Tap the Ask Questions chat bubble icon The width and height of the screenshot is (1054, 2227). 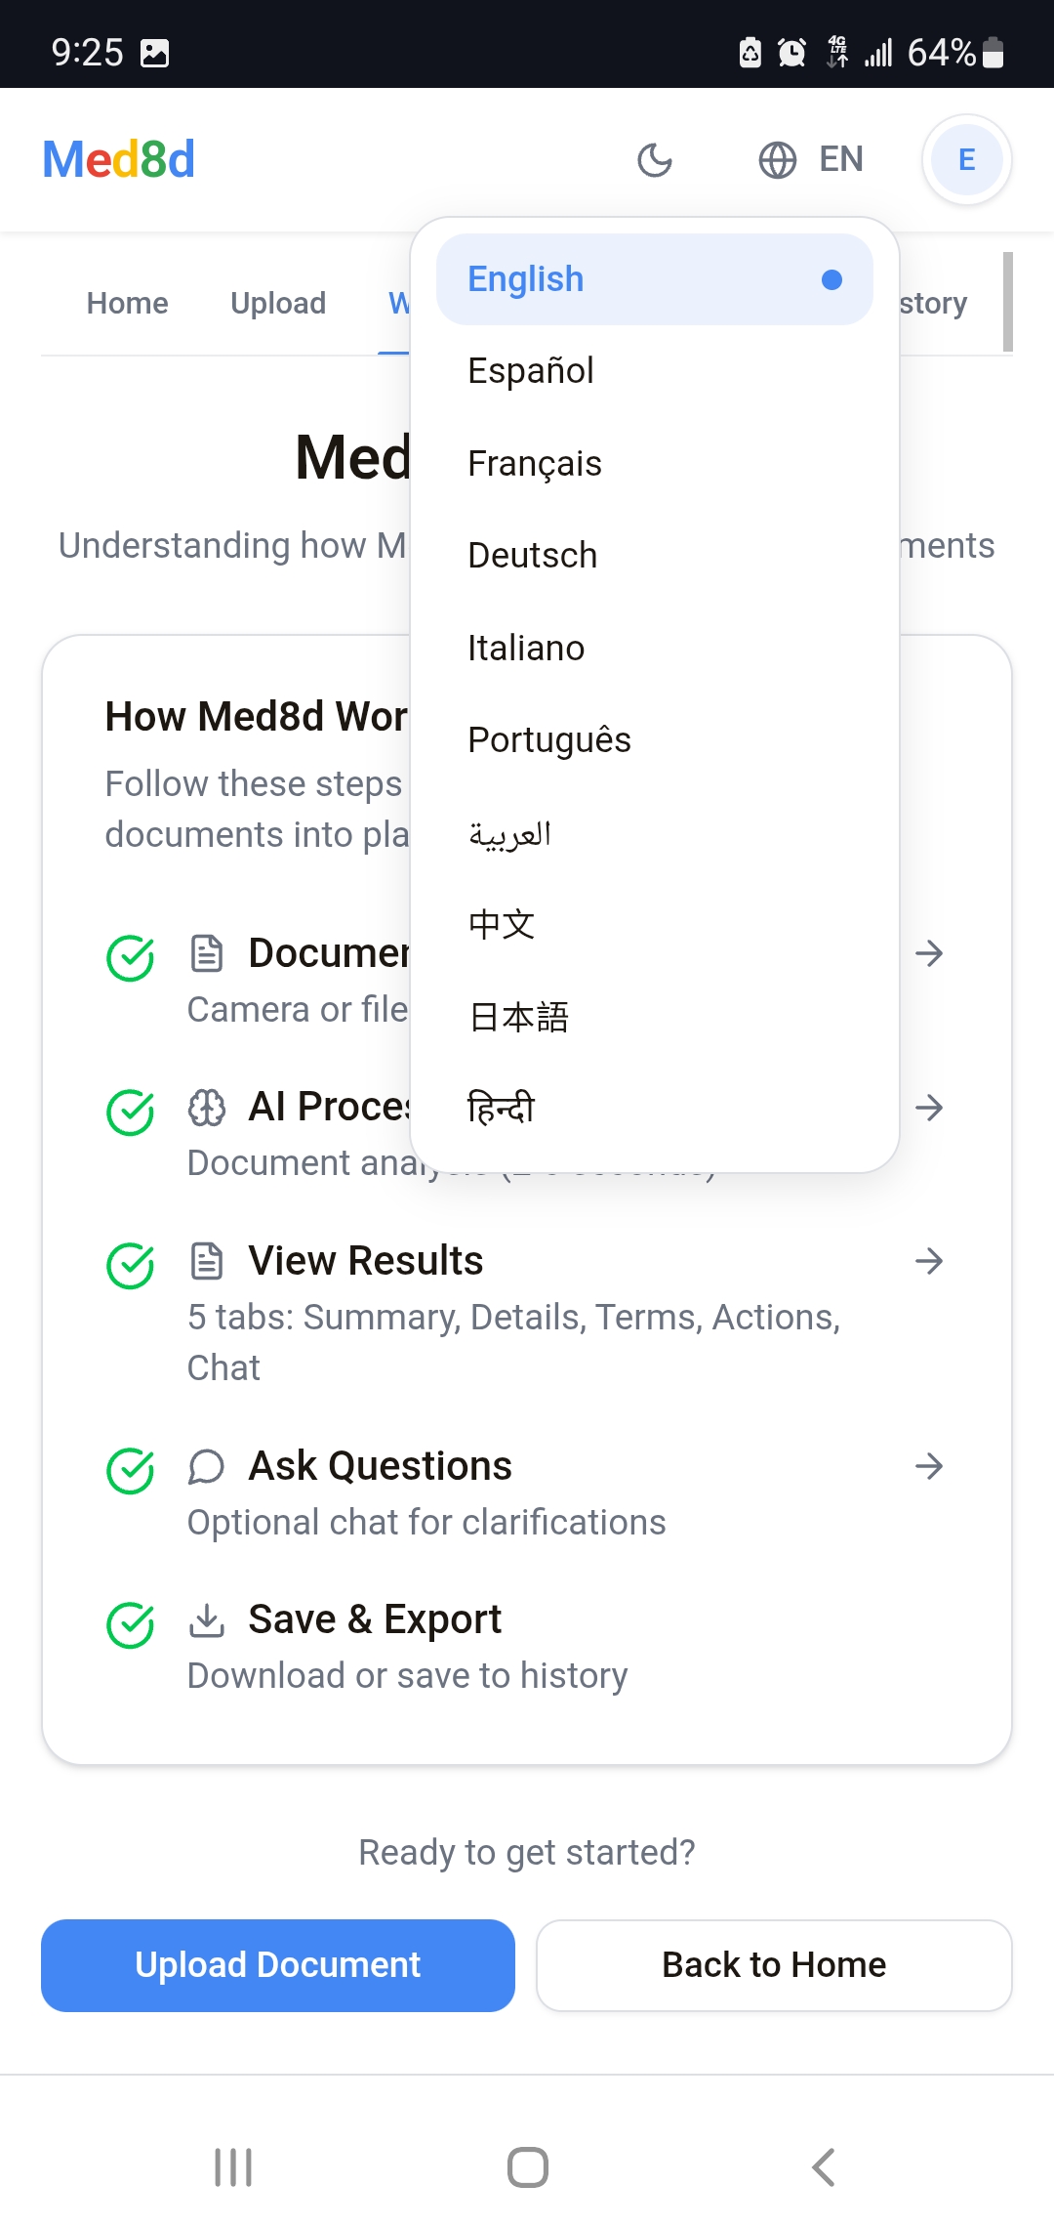(x=207, y=1466)
